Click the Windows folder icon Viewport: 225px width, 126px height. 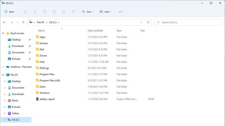click(37, 93)
